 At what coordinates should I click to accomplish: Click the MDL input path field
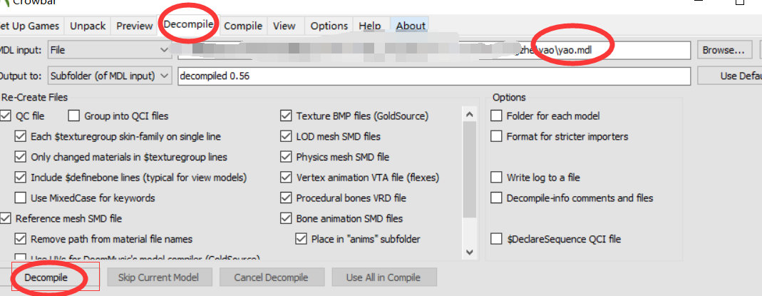(434, 50)
